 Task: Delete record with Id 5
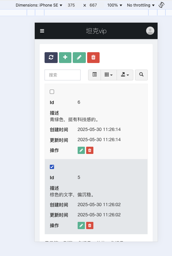[x=90, y=225]
